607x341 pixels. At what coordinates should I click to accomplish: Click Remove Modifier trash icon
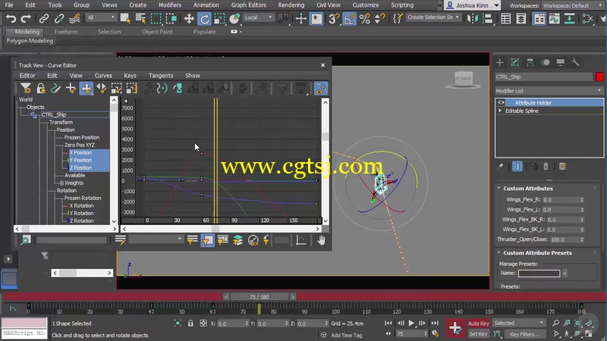pyautogui.click(x=546, y=166)
